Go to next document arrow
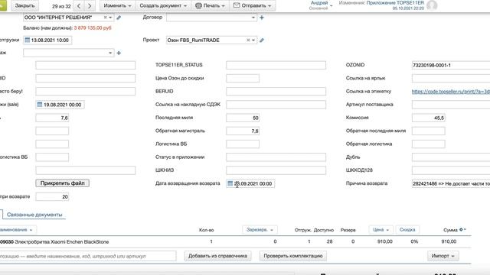Screen dimensions: 490x275 [x=90, y=5]
